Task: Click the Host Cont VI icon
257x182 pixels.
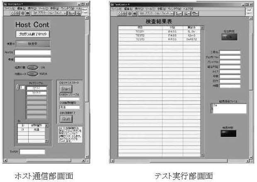Action: pyautogui.click(x=84, y=11)
